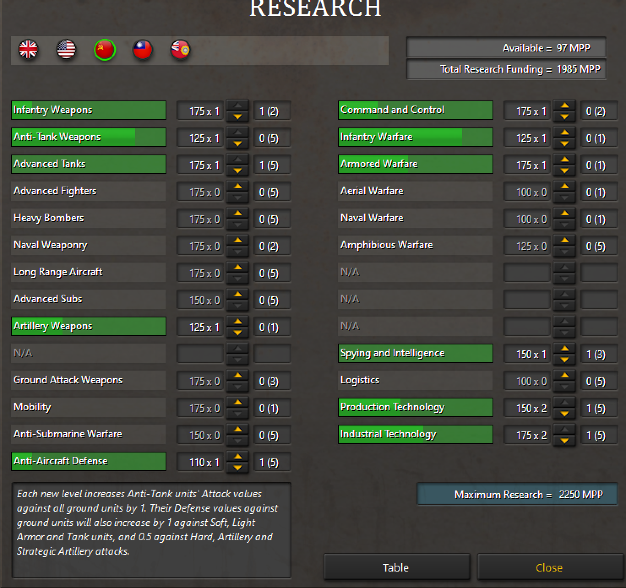Image resolution: width=626 pixels, height=588 pixels.
Task: Decrease Spying and Intelligence research with down arrow
Action: (565, 360)
